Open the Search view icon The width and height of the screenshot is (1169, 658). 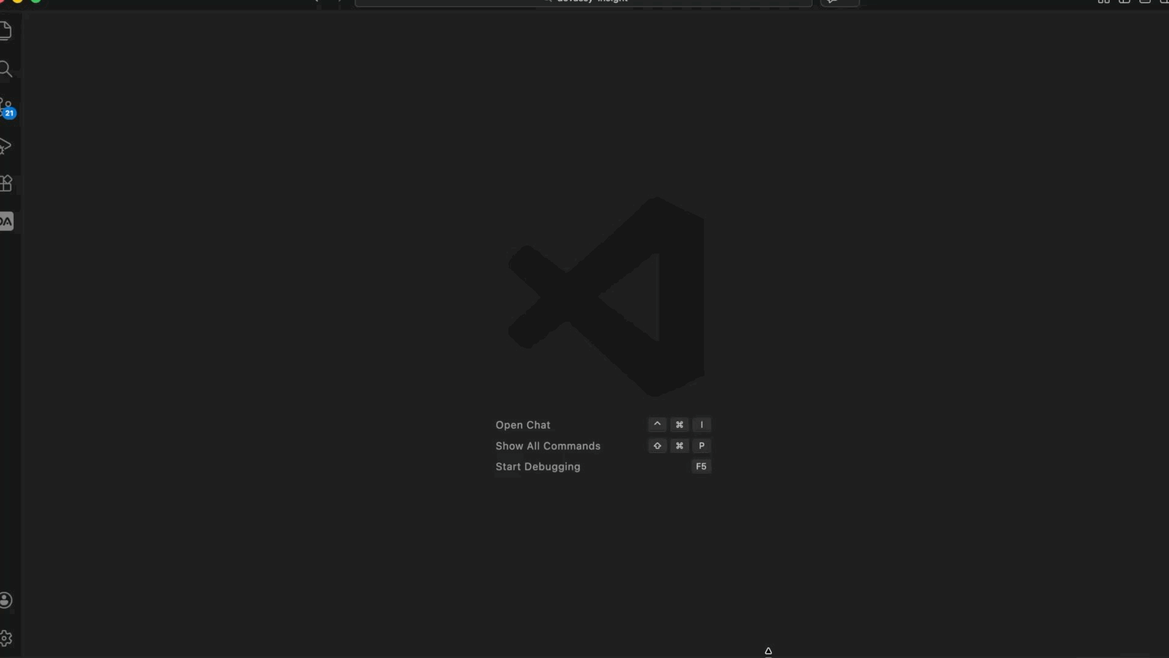7,69
